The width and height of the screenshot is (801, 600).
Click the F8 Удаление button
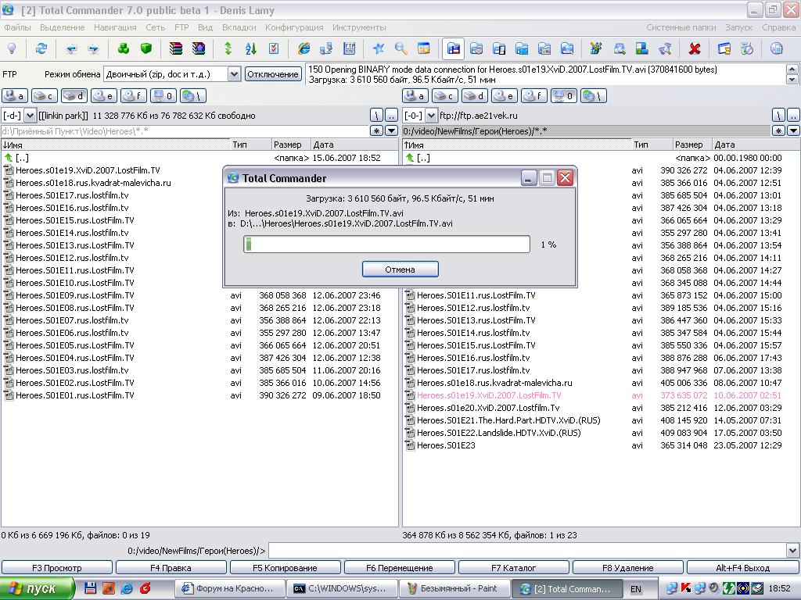click(x=628, y=568)
